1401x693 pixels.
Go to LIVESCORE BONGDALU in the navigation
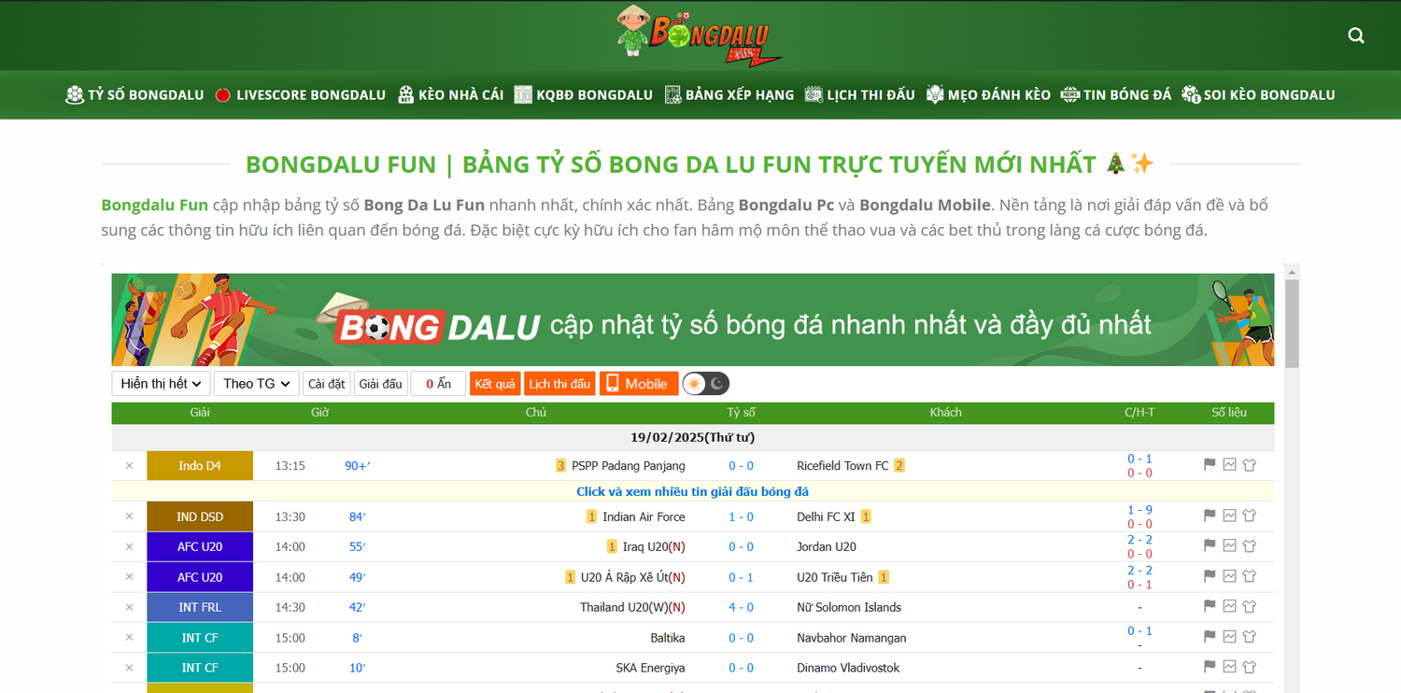click(300, 94)
